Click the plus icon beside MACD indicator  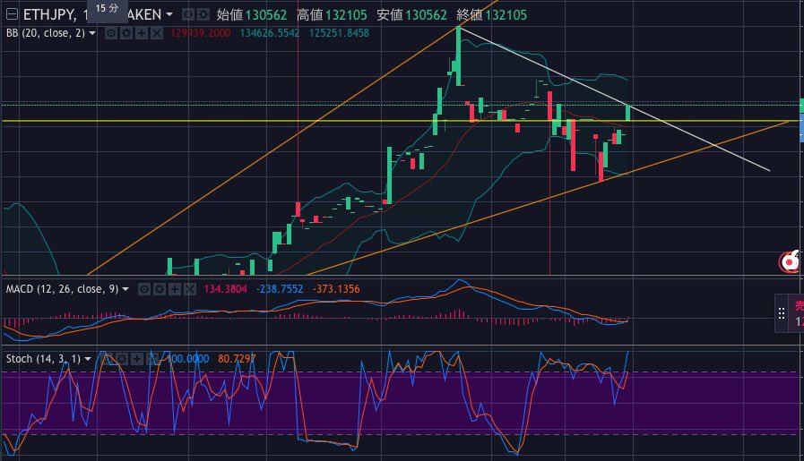click(175, 290)
